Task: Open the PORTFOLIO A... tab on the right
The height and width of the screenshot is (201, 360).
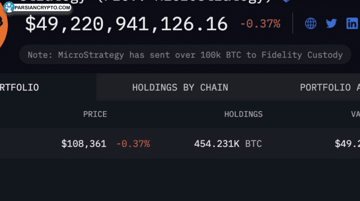Action: tap(330, 87)
